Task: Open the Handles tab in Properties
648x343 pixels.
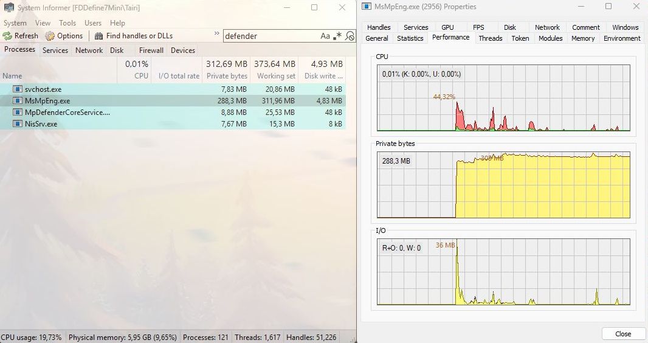Action: click(379, 27)
